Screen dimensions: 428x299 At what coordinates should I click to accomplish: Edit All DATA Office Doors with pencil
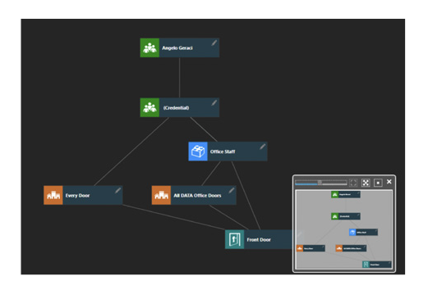pos(232,190)
